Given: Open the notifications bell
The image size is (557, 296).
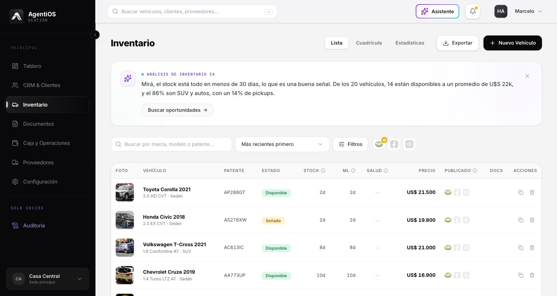Looking at the screenshot, I should [x=473, y=11].
